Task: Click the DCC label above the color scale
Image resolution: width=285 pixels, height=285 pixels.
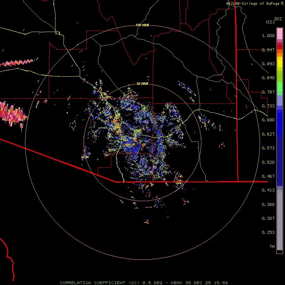Action: (x=278, y=19)
